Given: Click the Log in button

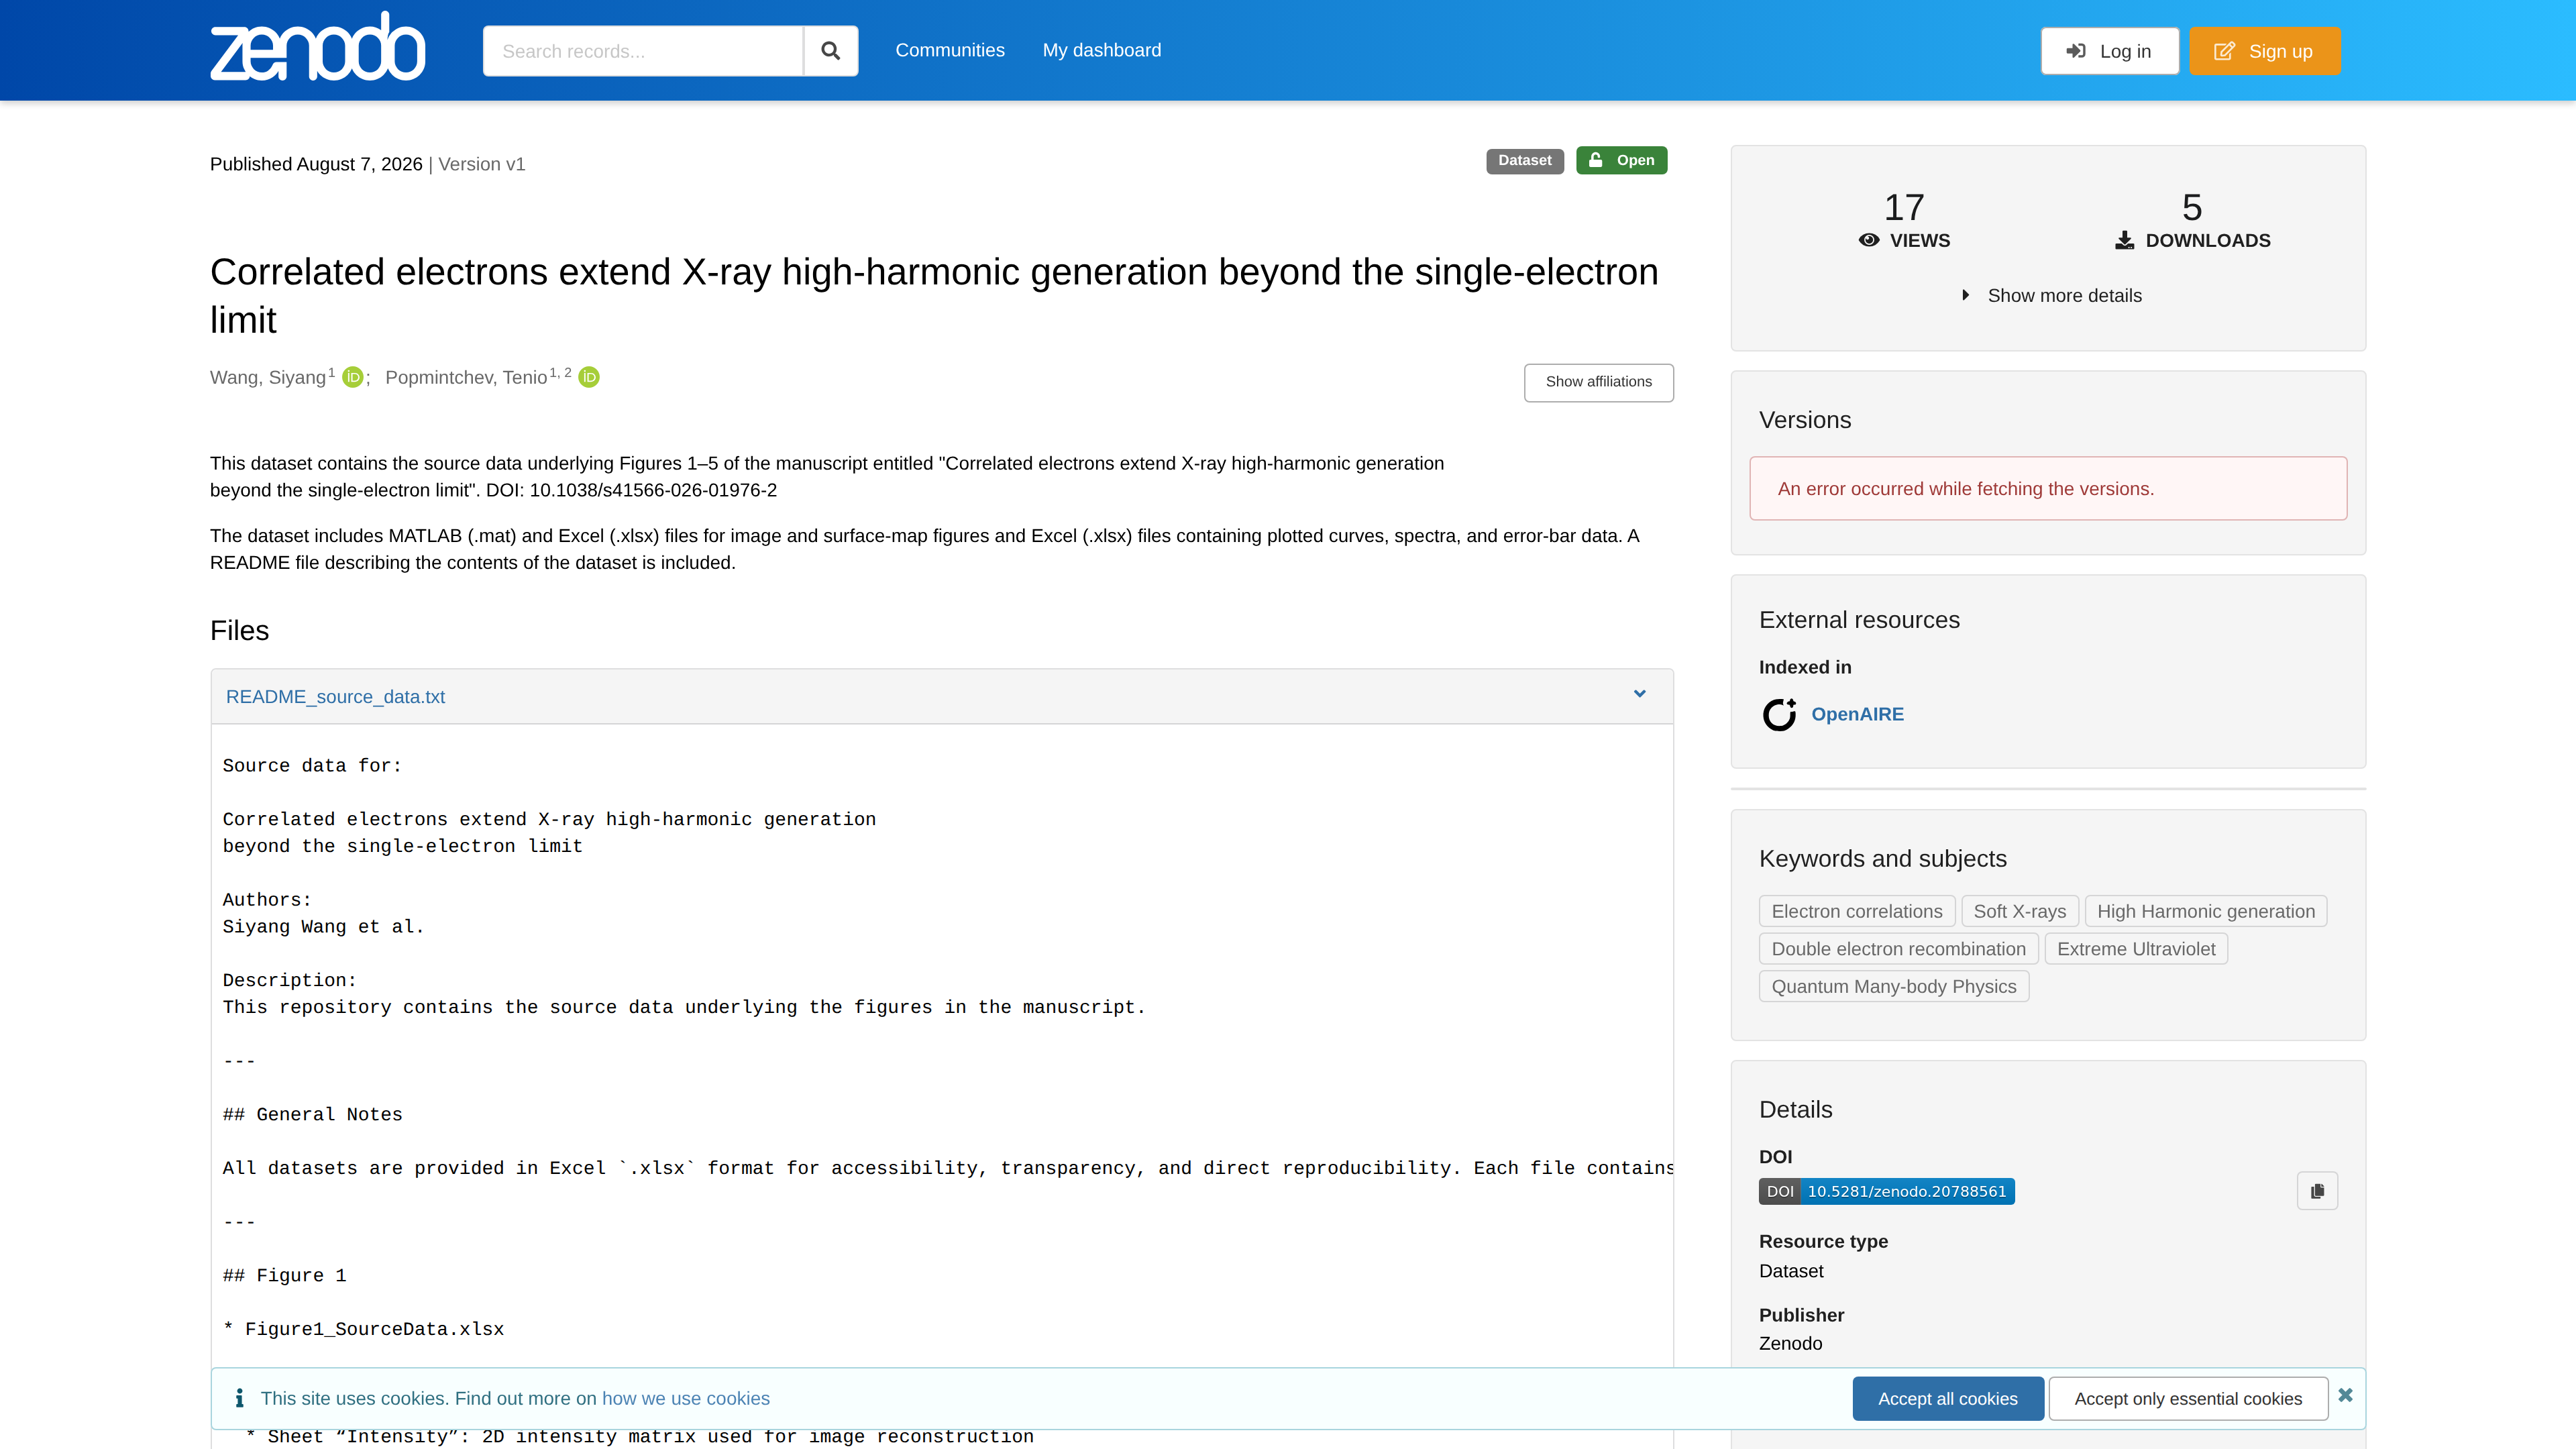Looking at the screenshot, I should [2109, 51].
